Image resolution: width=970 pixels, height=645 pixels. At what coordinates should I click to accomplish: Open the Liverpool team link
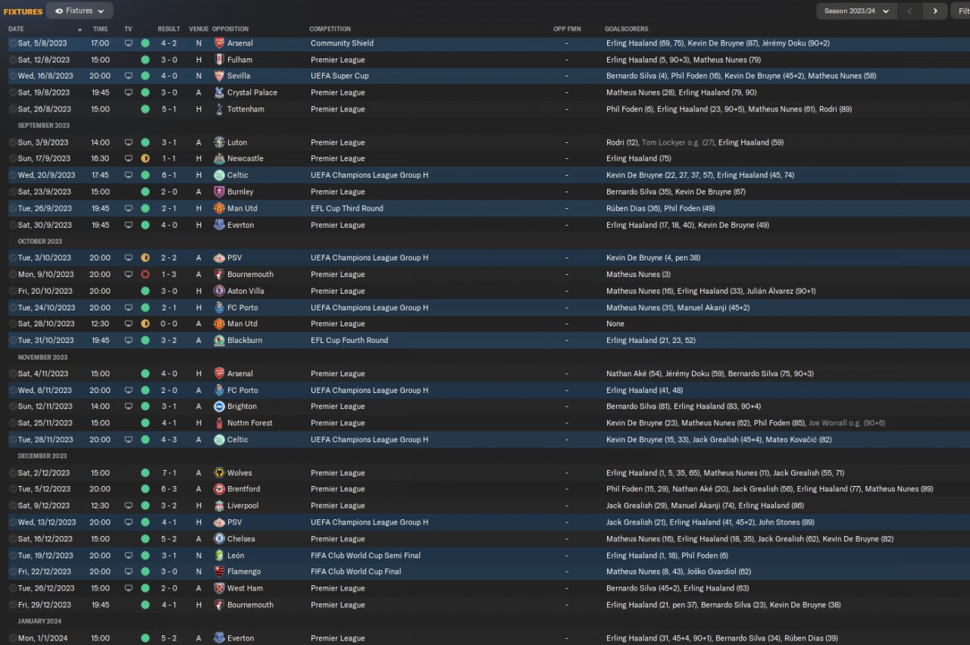coord(243,506)
